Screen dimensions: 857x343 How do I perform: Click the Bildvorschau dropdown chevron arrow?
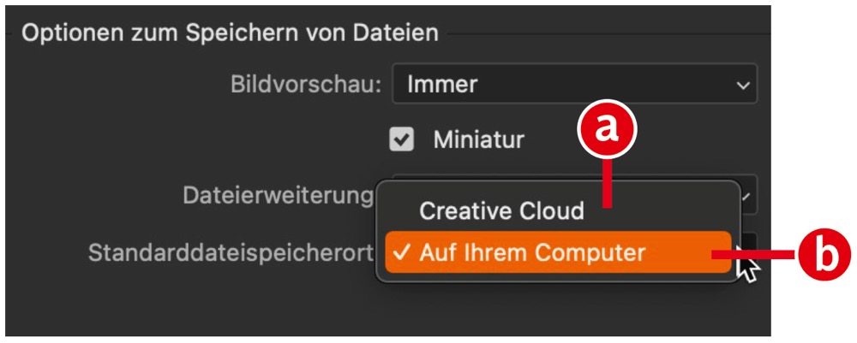click(x=742, y=85)
